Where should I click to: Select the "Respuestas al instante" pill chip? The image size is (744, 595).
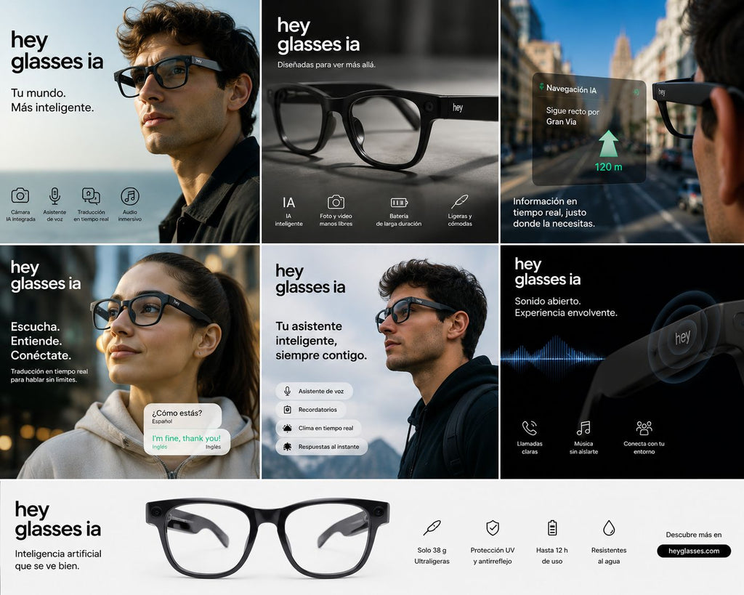(322, 447)
